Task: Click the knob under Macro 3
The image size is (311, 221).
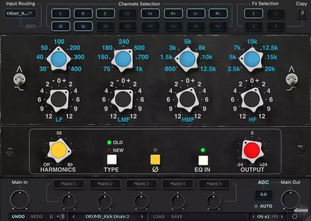Action: [141, 202]
